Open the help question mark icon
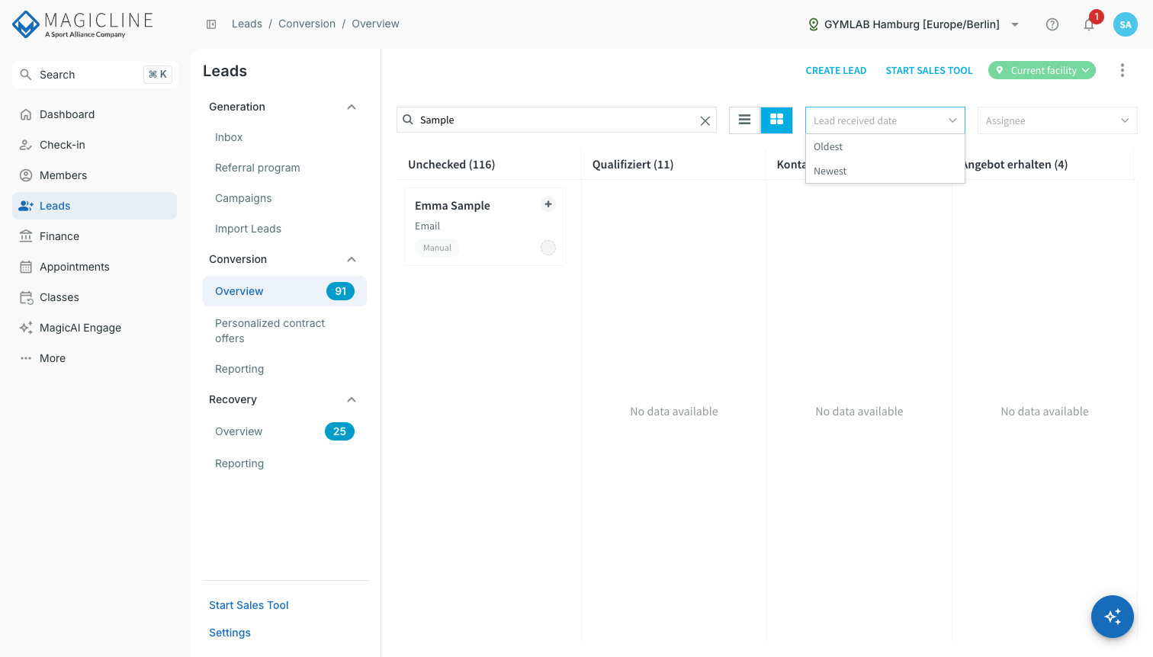1153x657 pixels. coord(1052,24)
